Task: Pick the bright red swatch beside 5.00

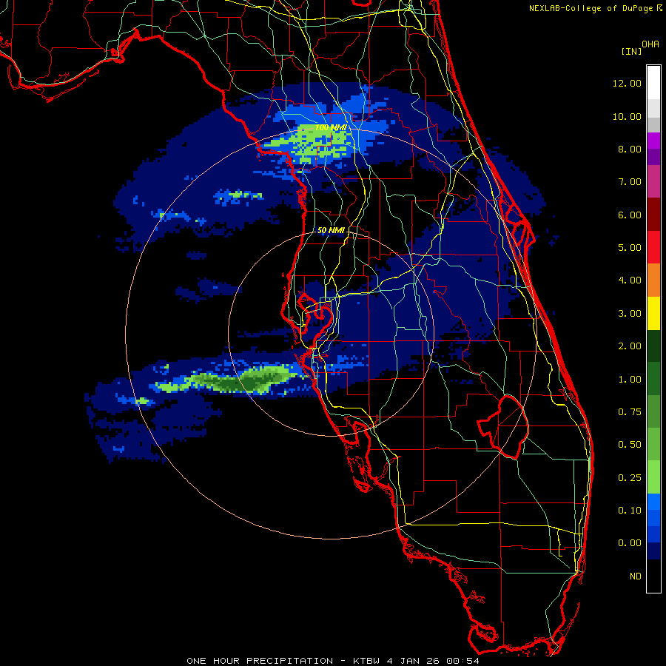Action: (x=653, y=247)
